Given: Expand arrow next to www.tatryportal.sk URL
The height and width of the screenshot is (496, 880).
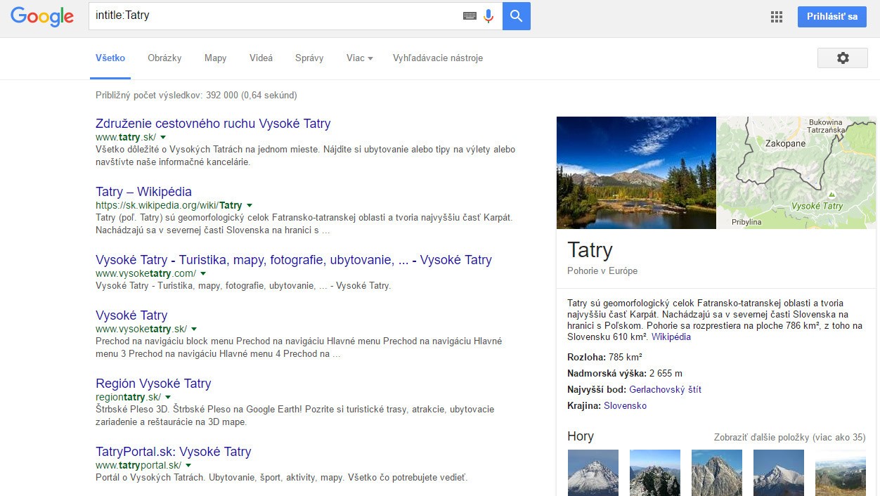Looking at the screenshot, I should pos(188,465).
